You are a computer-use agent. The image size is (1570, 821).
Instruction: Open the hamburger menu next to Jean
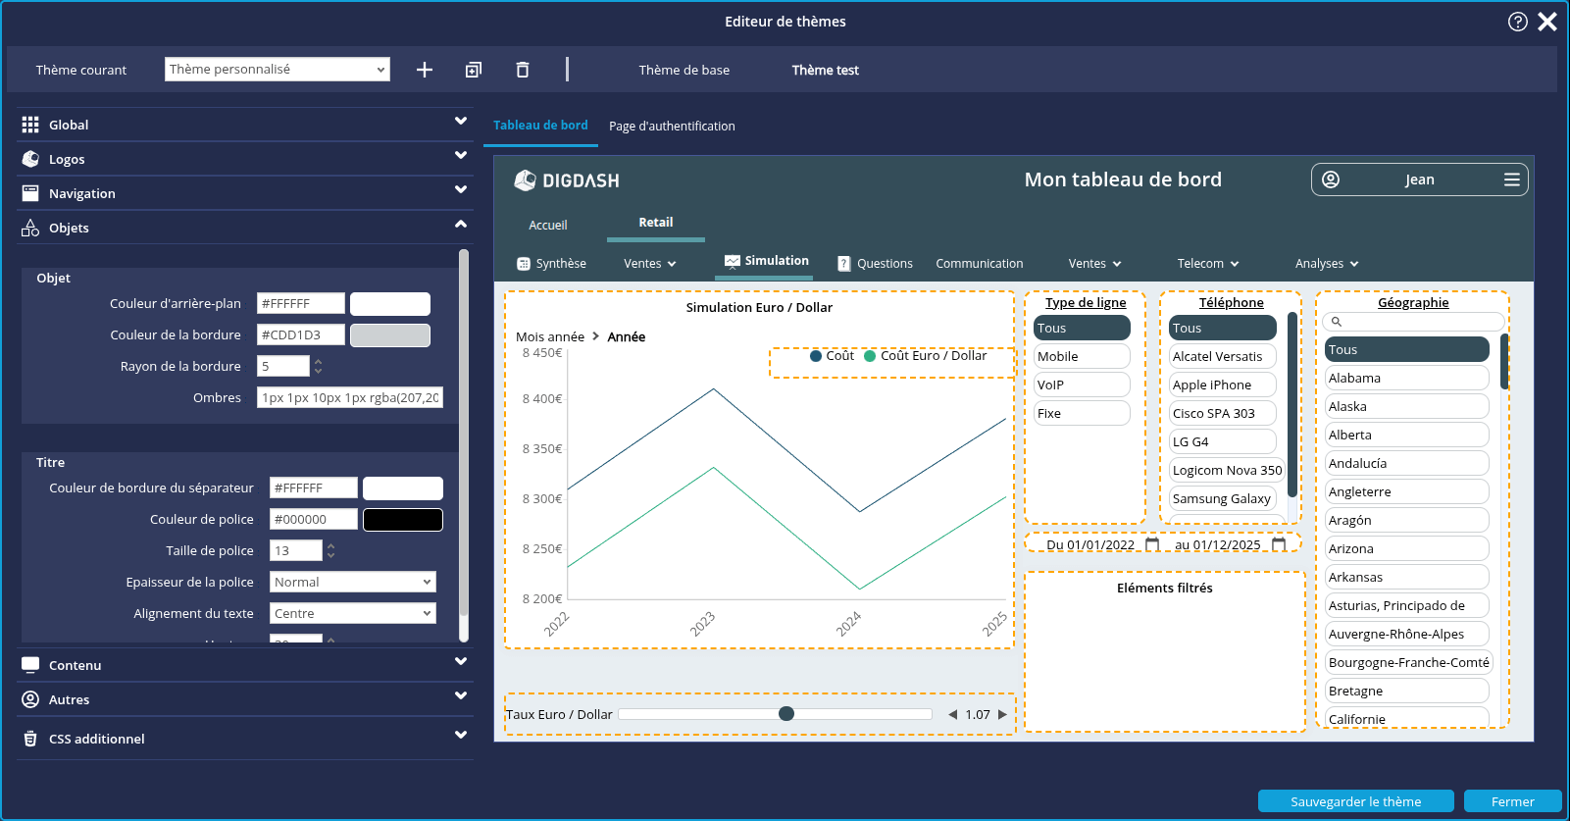[1511, 180]
